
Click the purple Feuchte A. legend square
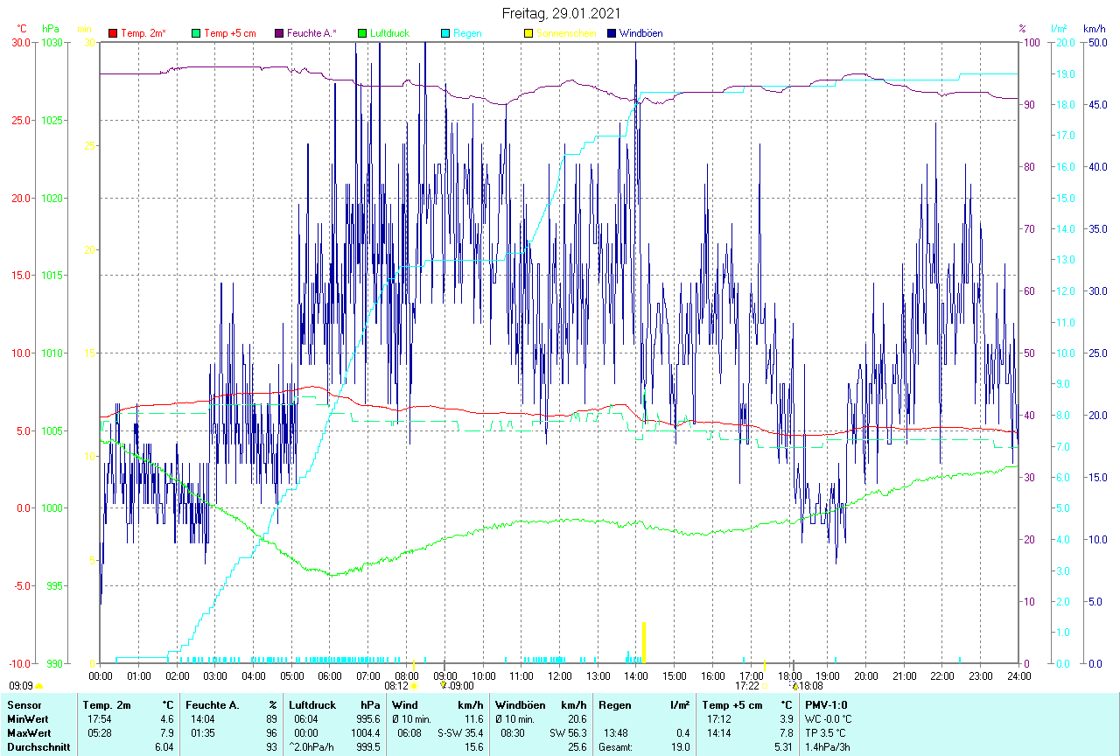(x=280, y=33)
